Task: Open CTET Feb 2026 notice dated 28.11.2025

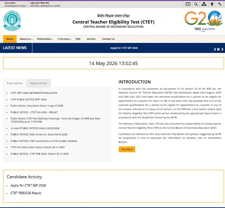Action: (x=38, y=147)
